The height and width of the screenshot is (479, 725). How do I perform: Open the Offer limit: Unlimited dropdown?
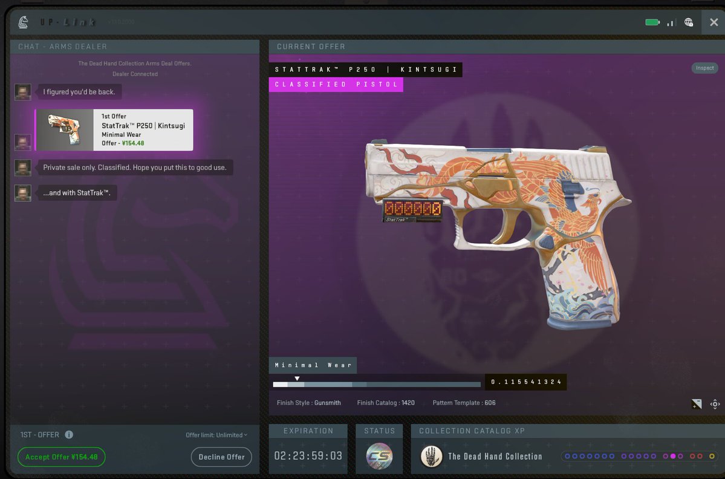pos(216,435)
